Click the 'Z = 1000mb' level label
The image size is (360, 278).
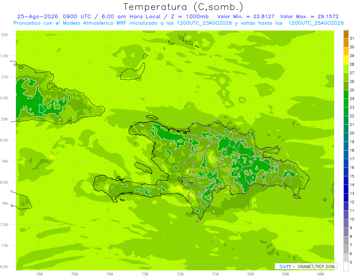coord(190,16)
